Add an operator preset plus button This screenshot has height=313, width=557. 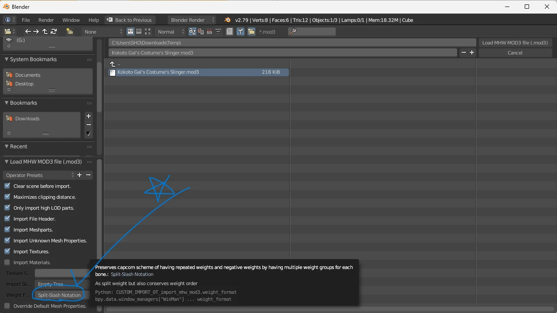pyautogui.click(x=79, y=175)
